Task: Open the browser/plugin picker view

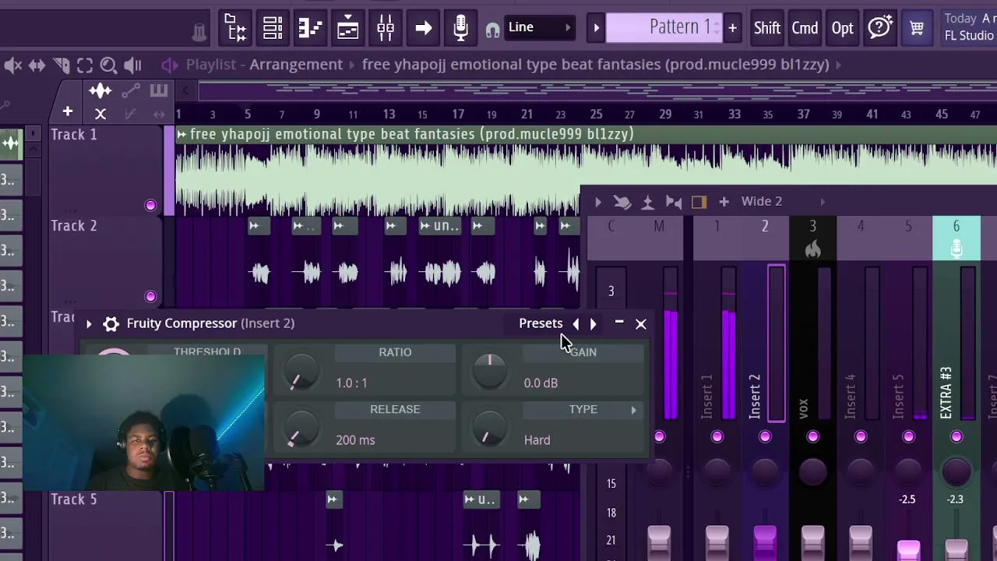Action: tap(235, 28)
